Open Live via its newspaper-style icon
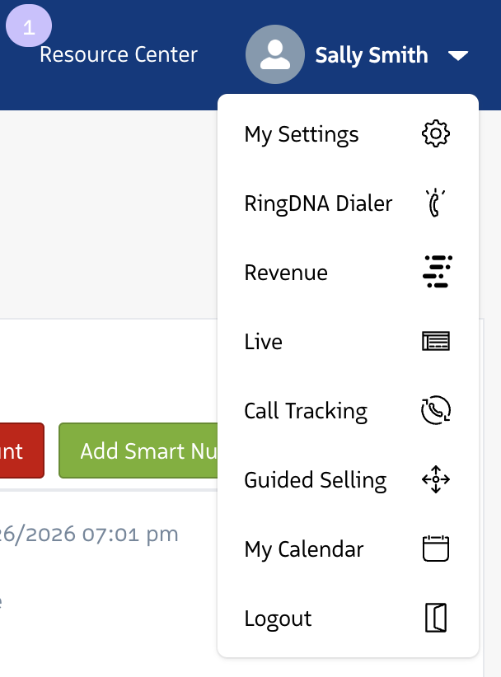 436,341
